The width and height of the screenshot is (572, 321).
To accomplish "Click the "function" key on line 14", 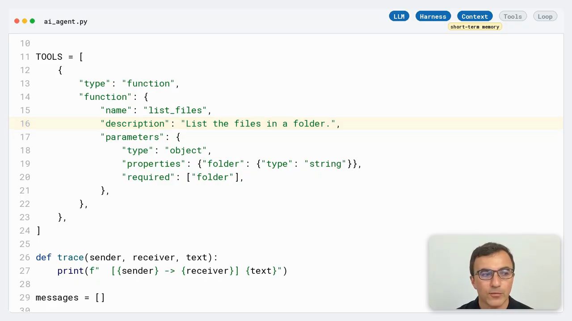I will (x=105, y=97).
